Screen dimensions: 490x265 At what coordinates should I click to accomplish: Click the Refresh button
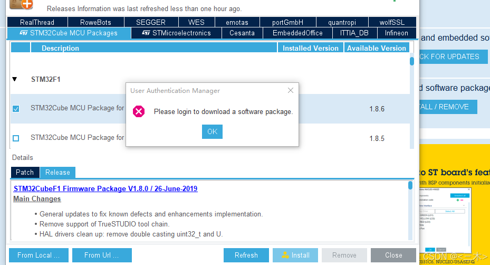pos(246,255)
